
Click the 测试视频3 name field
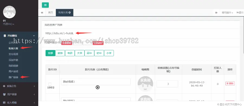point(96,82)
